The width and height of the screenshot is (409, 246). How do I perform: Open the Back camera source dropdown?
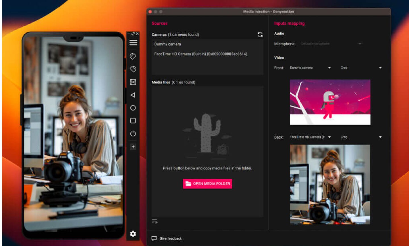point(310,137)
